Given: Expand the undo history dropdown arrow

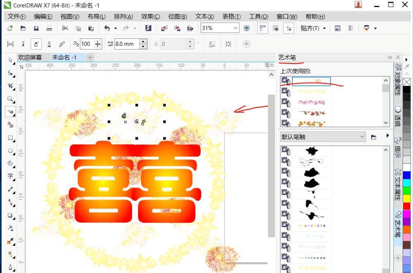Looking at the screenshot, I should (x=115, y=28).
